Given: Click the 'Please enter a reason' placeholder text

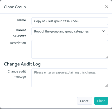Looking at the screenshot, I should tap(65, 72).
